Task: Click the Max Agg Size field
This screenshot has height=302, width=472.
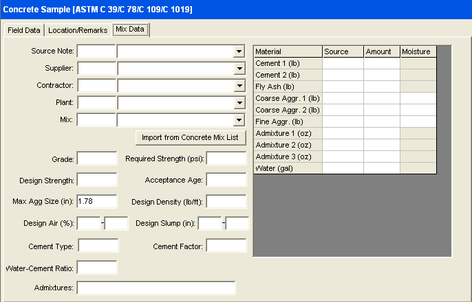Action: [x=97, y=201]
